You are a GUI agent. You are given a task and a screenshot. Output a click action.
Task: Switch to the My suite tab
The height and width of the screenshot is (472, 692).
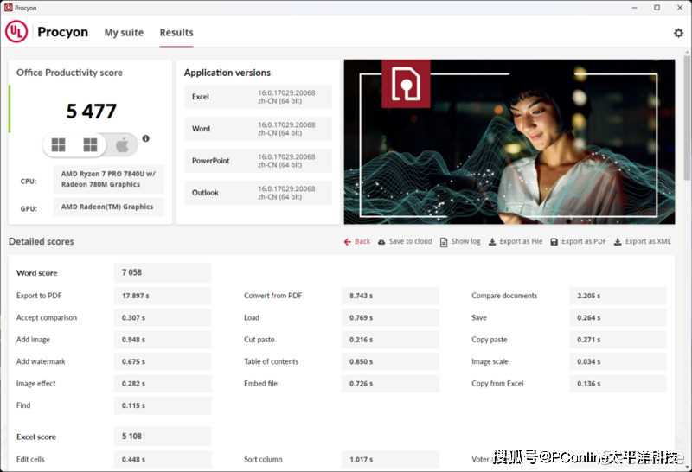(x=124, y=33)
